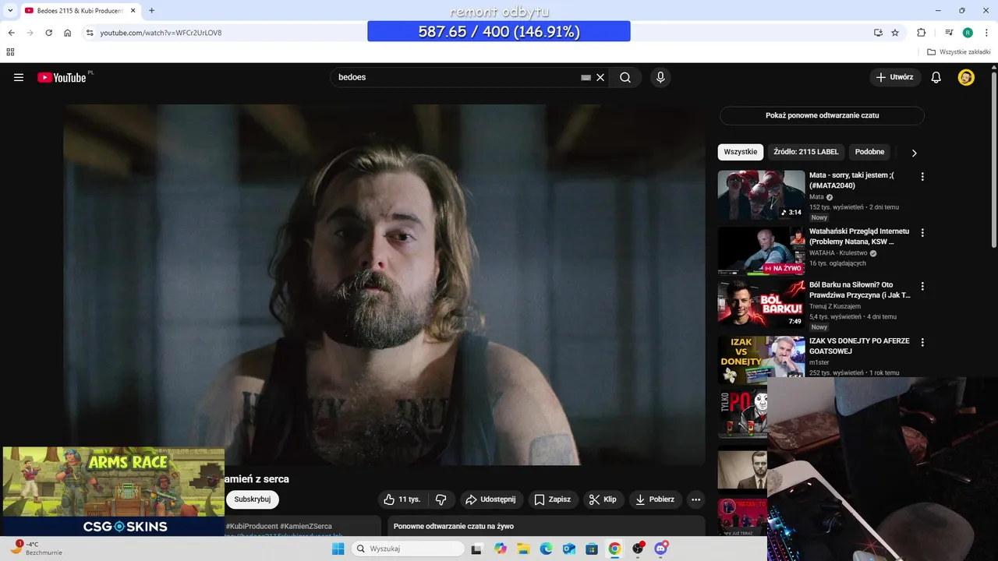Open File Explorer from the taskbar
The image size is (998, 561).
522,549
